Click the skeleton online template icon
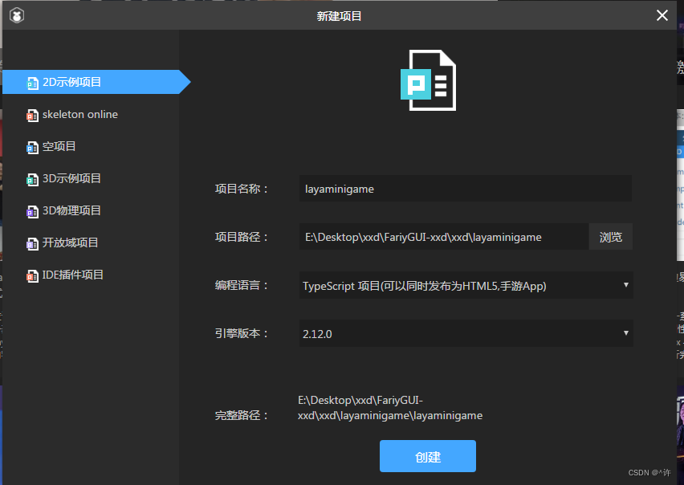 (x=32, y=115)
